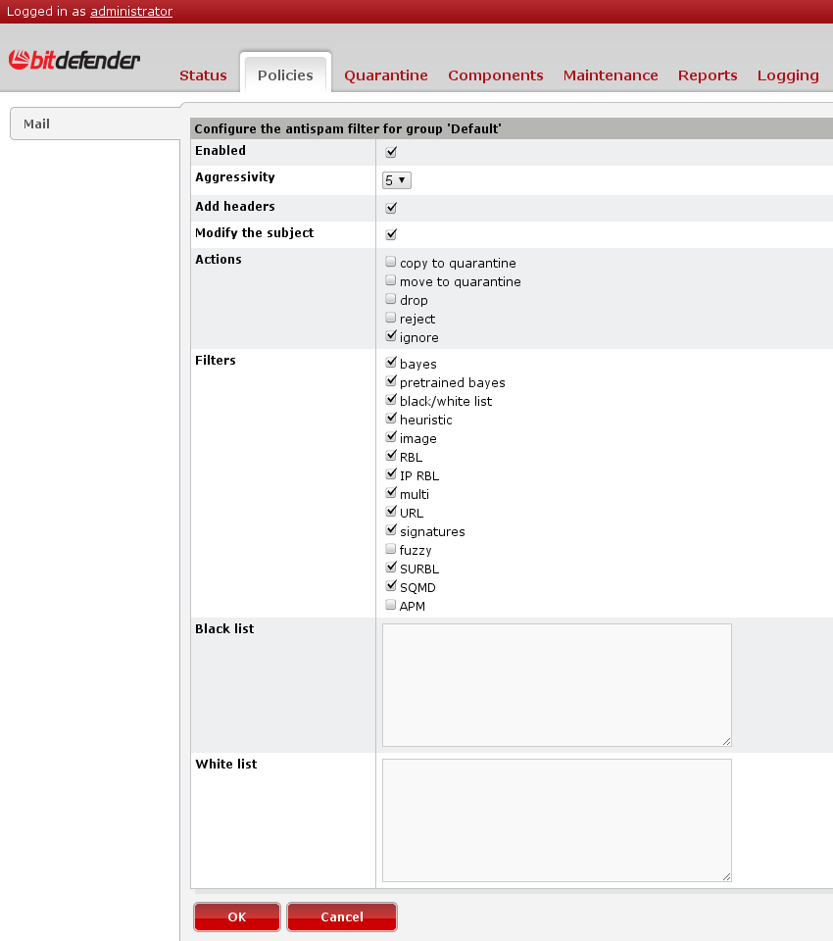This screenshot has height=941, width=833.
Task: Go to the Maintenance tab
Action: (x=611, y=75)
